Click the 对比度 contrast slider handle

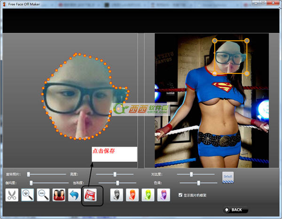pyautogui.click(x=191, y=174)
